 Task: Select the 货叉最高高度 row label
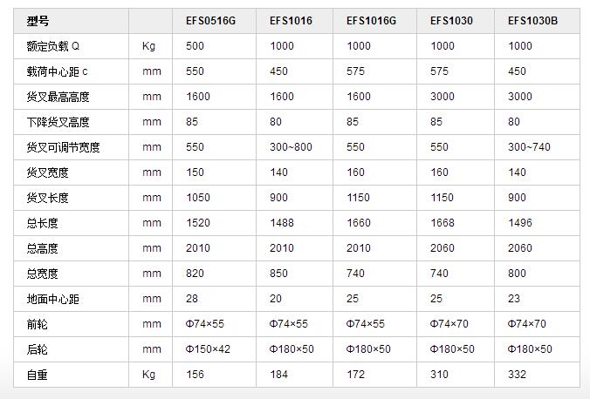pyautogui.click(x=58, y=97)
